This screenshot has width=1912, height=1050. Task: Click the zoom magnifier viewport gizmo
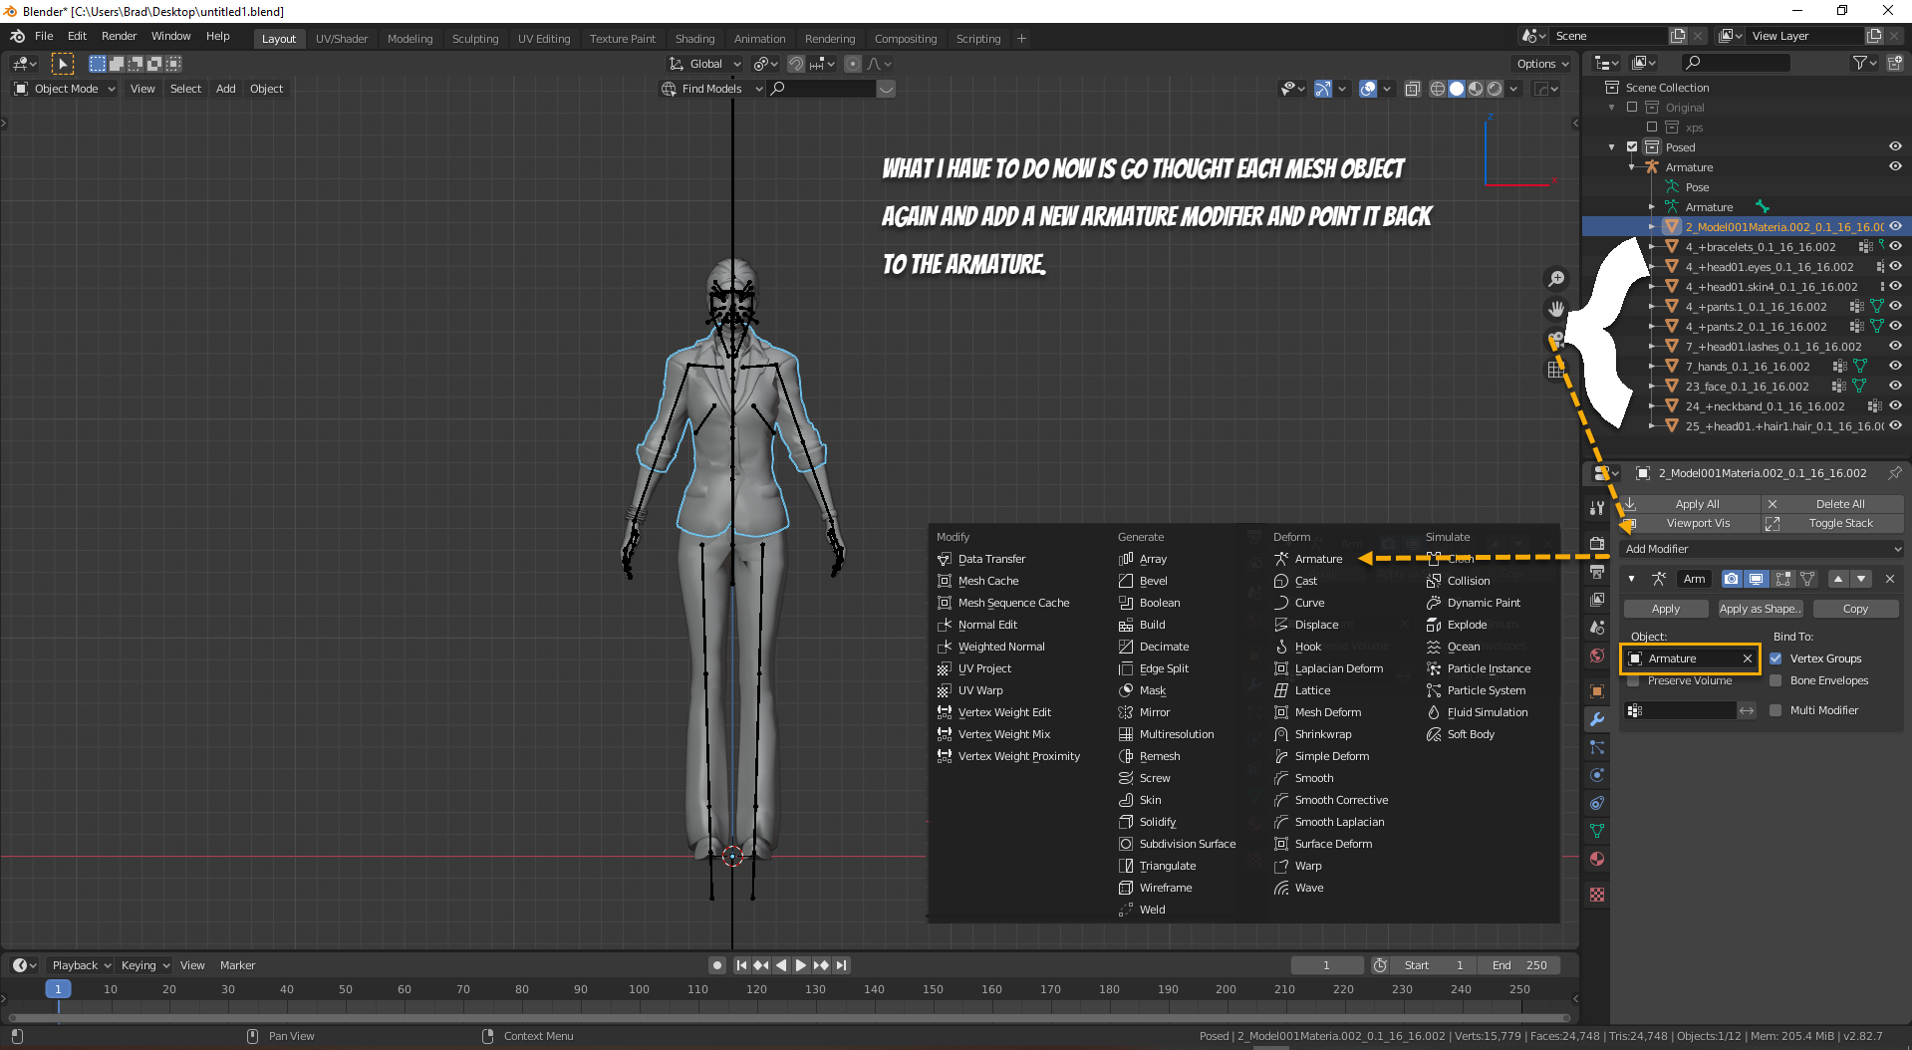[x=1555, y=279]
